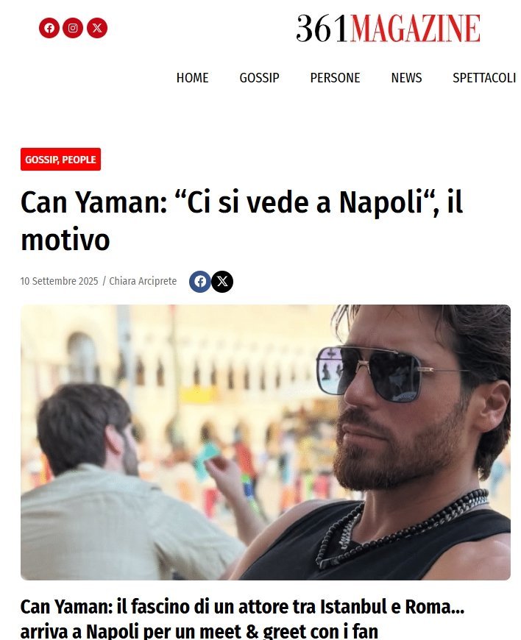
Task: Click subheading line about meet & greet
Action: [x=199, y=630]
